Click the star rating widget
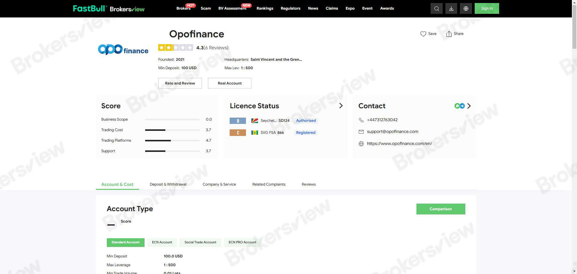Screen dimensions: 577x274 pyautogui.click(x=175, y=48)
